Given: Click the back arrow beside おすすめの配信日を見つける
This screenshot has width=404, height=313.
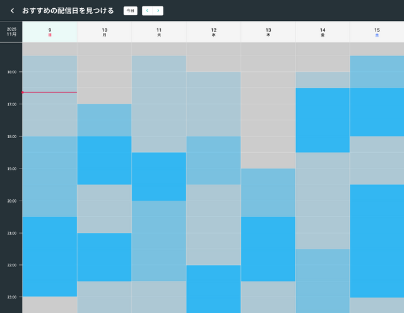Looking at the screenshot, I should pos(12,11).
